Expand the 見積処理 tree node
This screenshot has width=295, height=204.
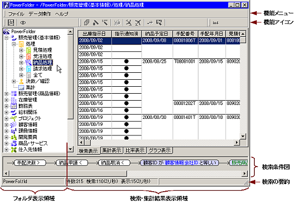pyautogui.click(x=21, y=50)
